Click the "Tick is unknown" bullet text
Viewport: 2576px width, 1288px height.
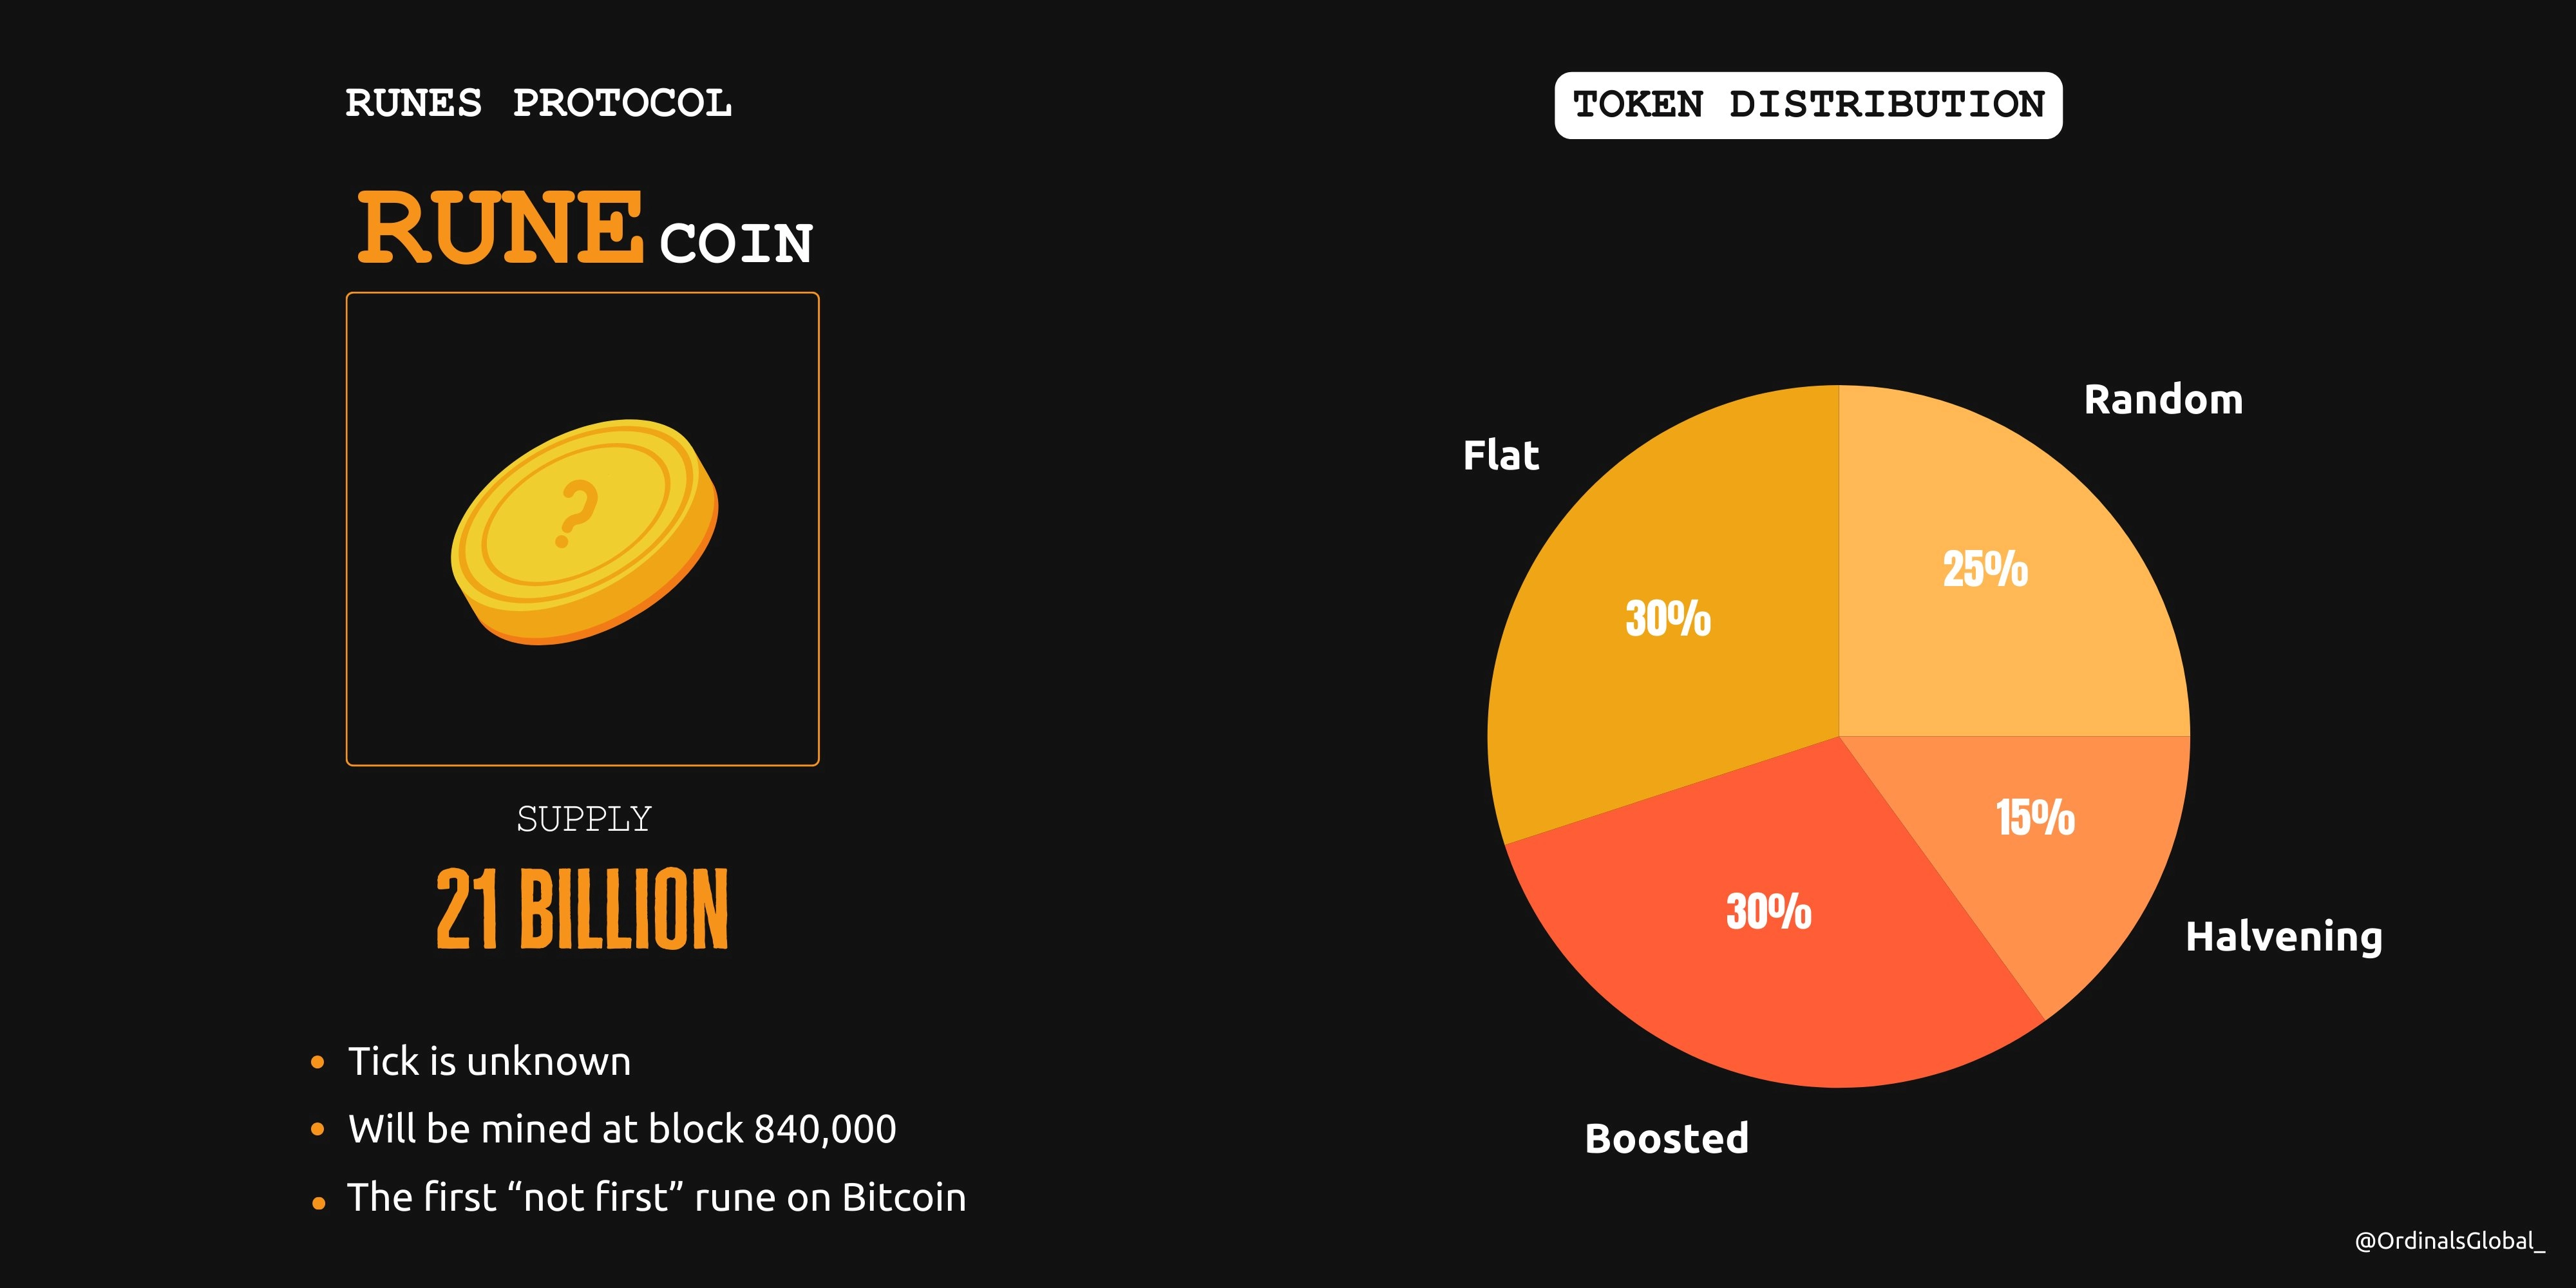click(489, 1062)
